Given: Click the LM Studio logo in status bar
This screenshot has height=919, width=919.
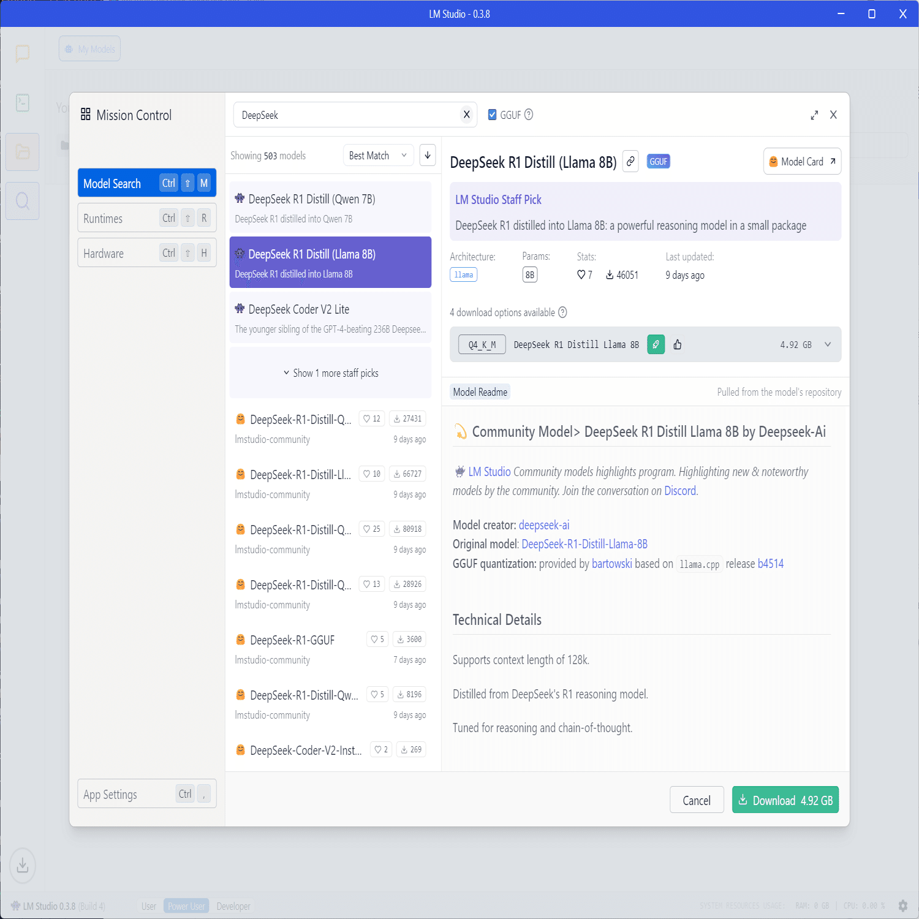Looking at the screenshot, I should (x=15, y=906).
